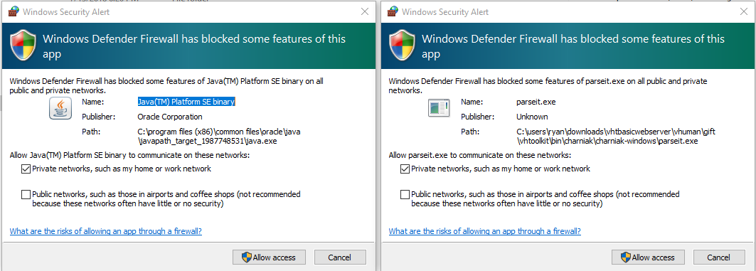Click the 'Oracle Corporation' publisher text

click(x=170, y=117)
